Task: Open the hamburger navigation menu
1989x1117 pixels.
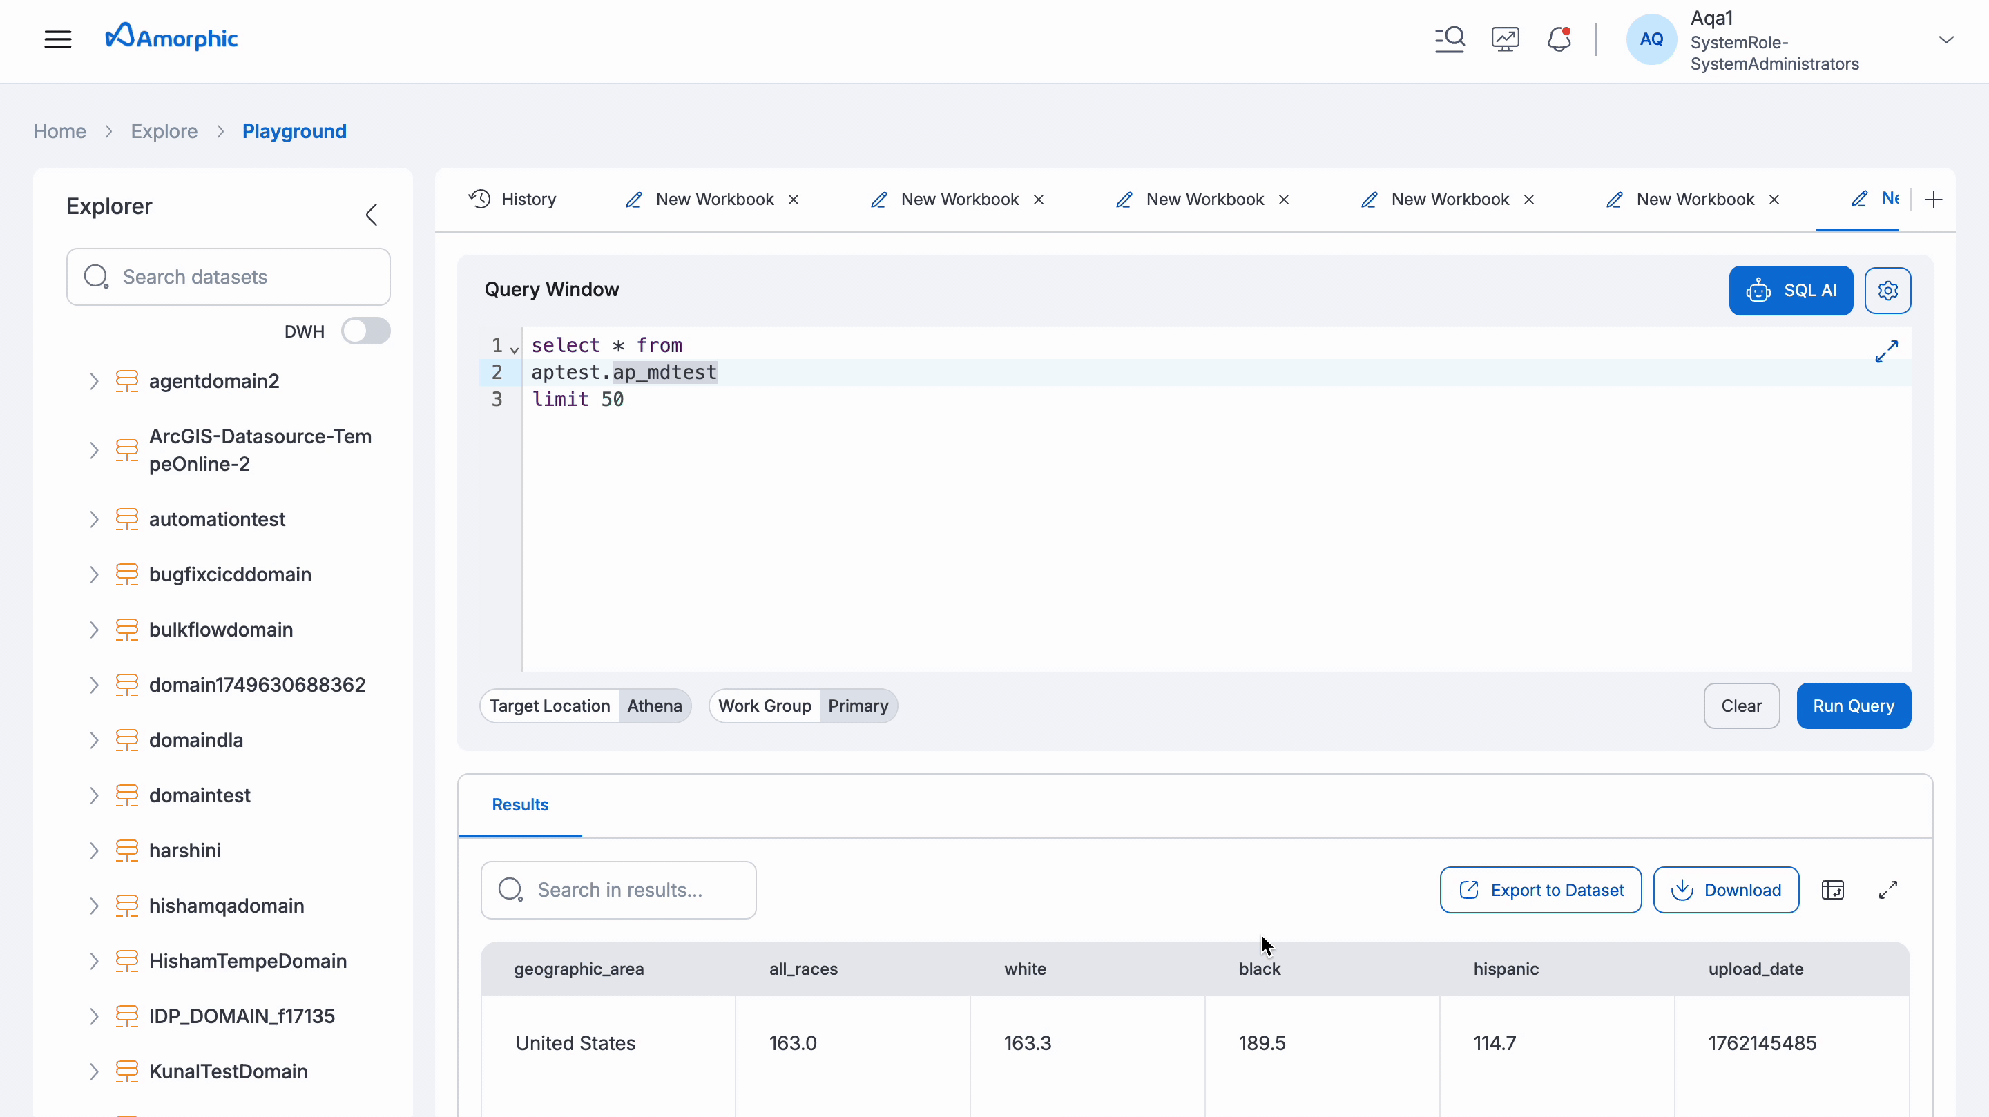Action: point(57,39)
